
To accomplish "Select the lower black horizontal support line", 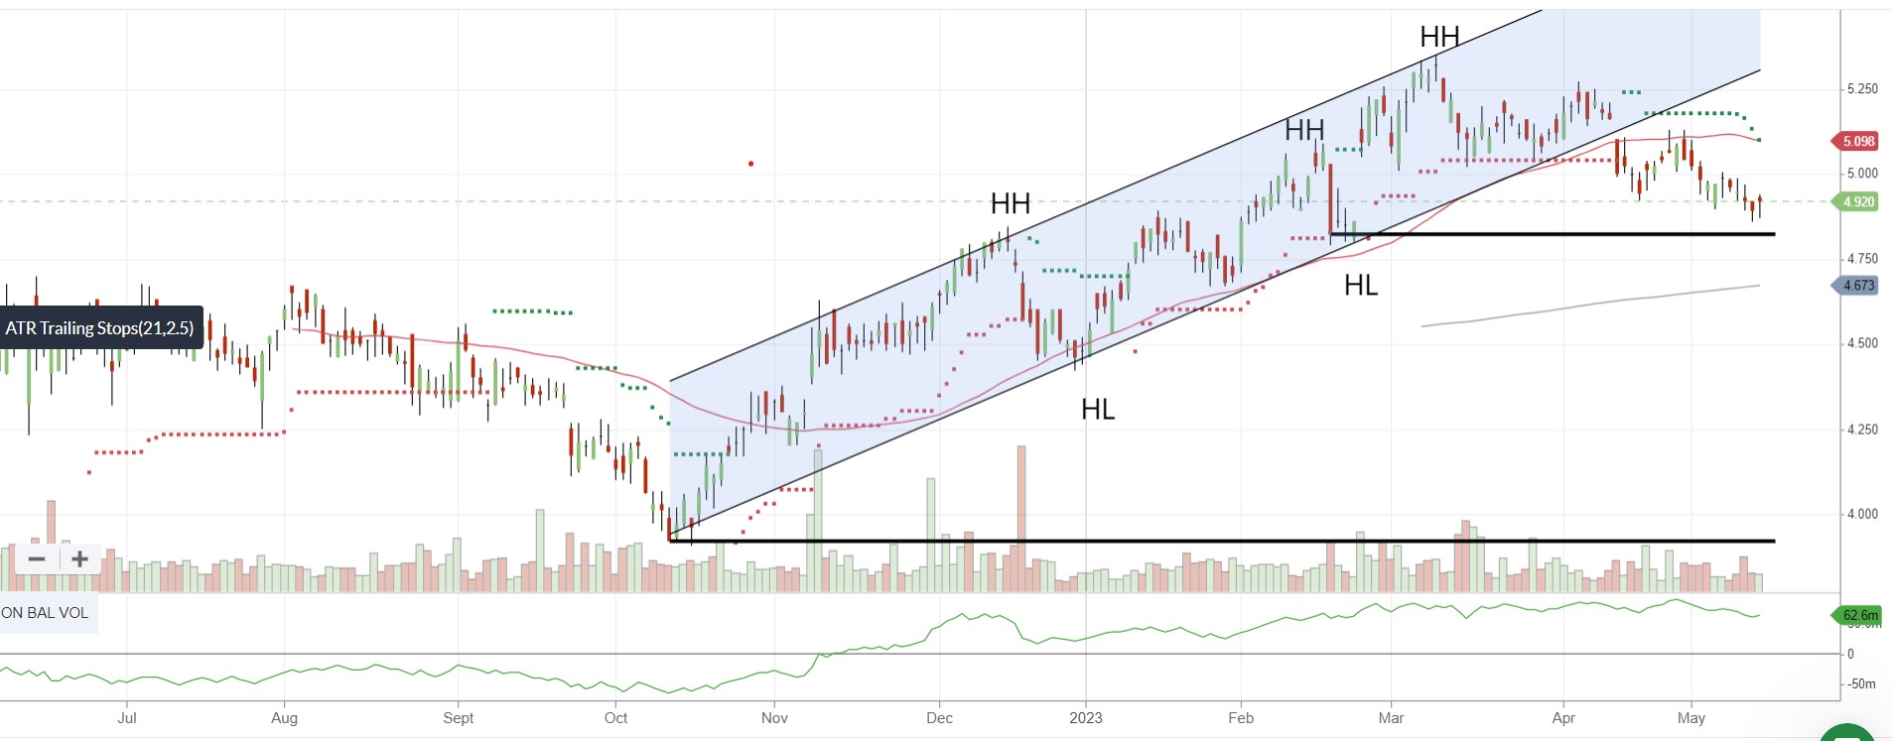I will point(1222,541).
